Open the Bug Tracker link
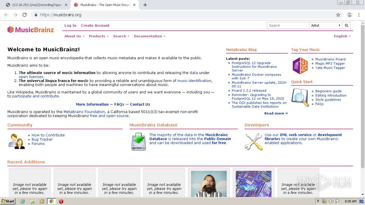Viewport: 365px width, 205px height. [42, 139]
